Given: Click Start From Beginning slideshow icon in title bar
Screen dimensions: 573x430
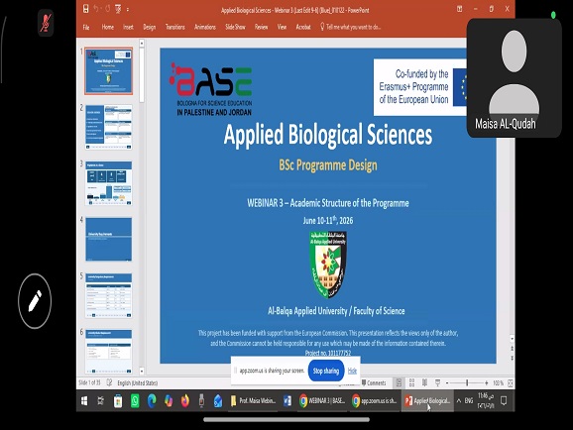Looking at the screenshot, I should point(118,9).
